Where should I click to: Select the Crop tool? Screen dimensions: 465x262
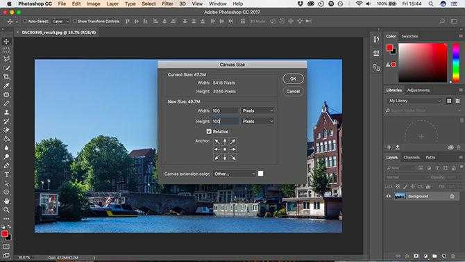click(x=6, y=76)
